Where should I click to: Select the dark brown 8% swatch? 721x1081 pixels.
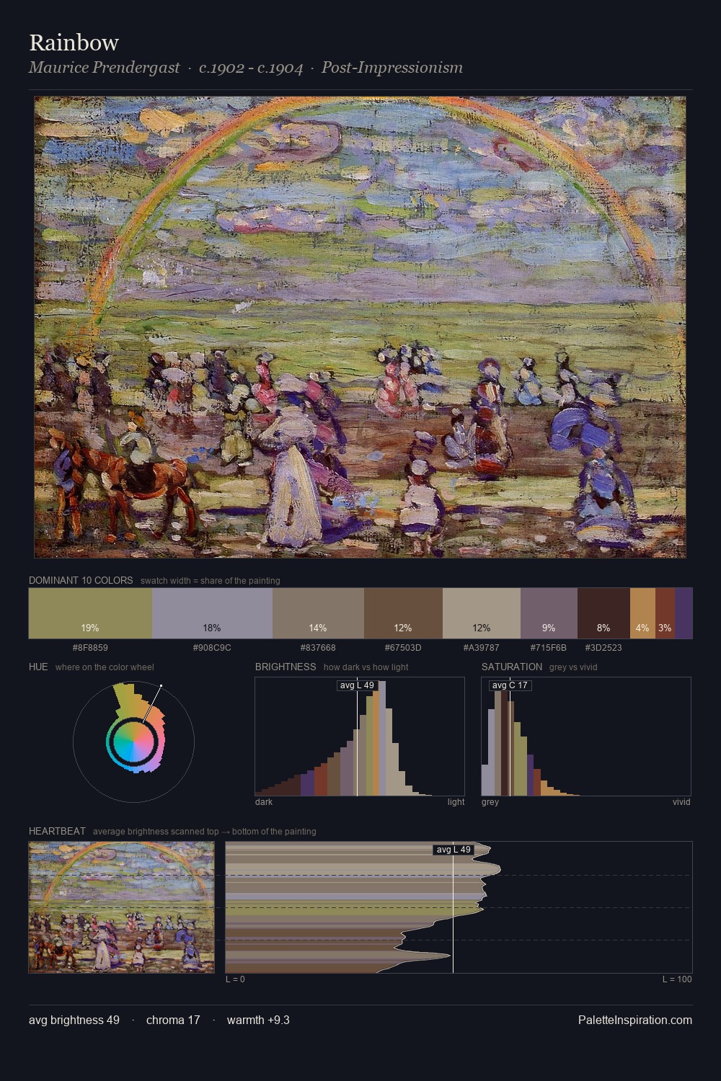[x=603, y=613]
